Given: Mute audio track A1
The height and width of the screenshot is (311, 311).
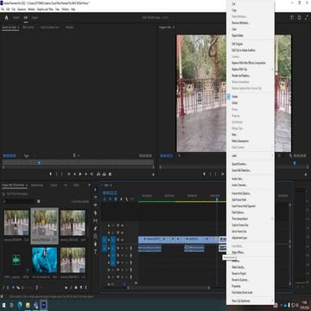Looking at the screenshot, I should [122, 248].
